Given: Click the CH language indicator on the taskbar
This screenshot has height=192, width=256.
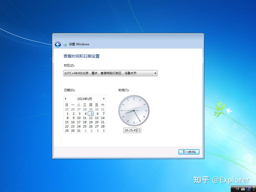Looking at the screenshot, I should (237, 189).
